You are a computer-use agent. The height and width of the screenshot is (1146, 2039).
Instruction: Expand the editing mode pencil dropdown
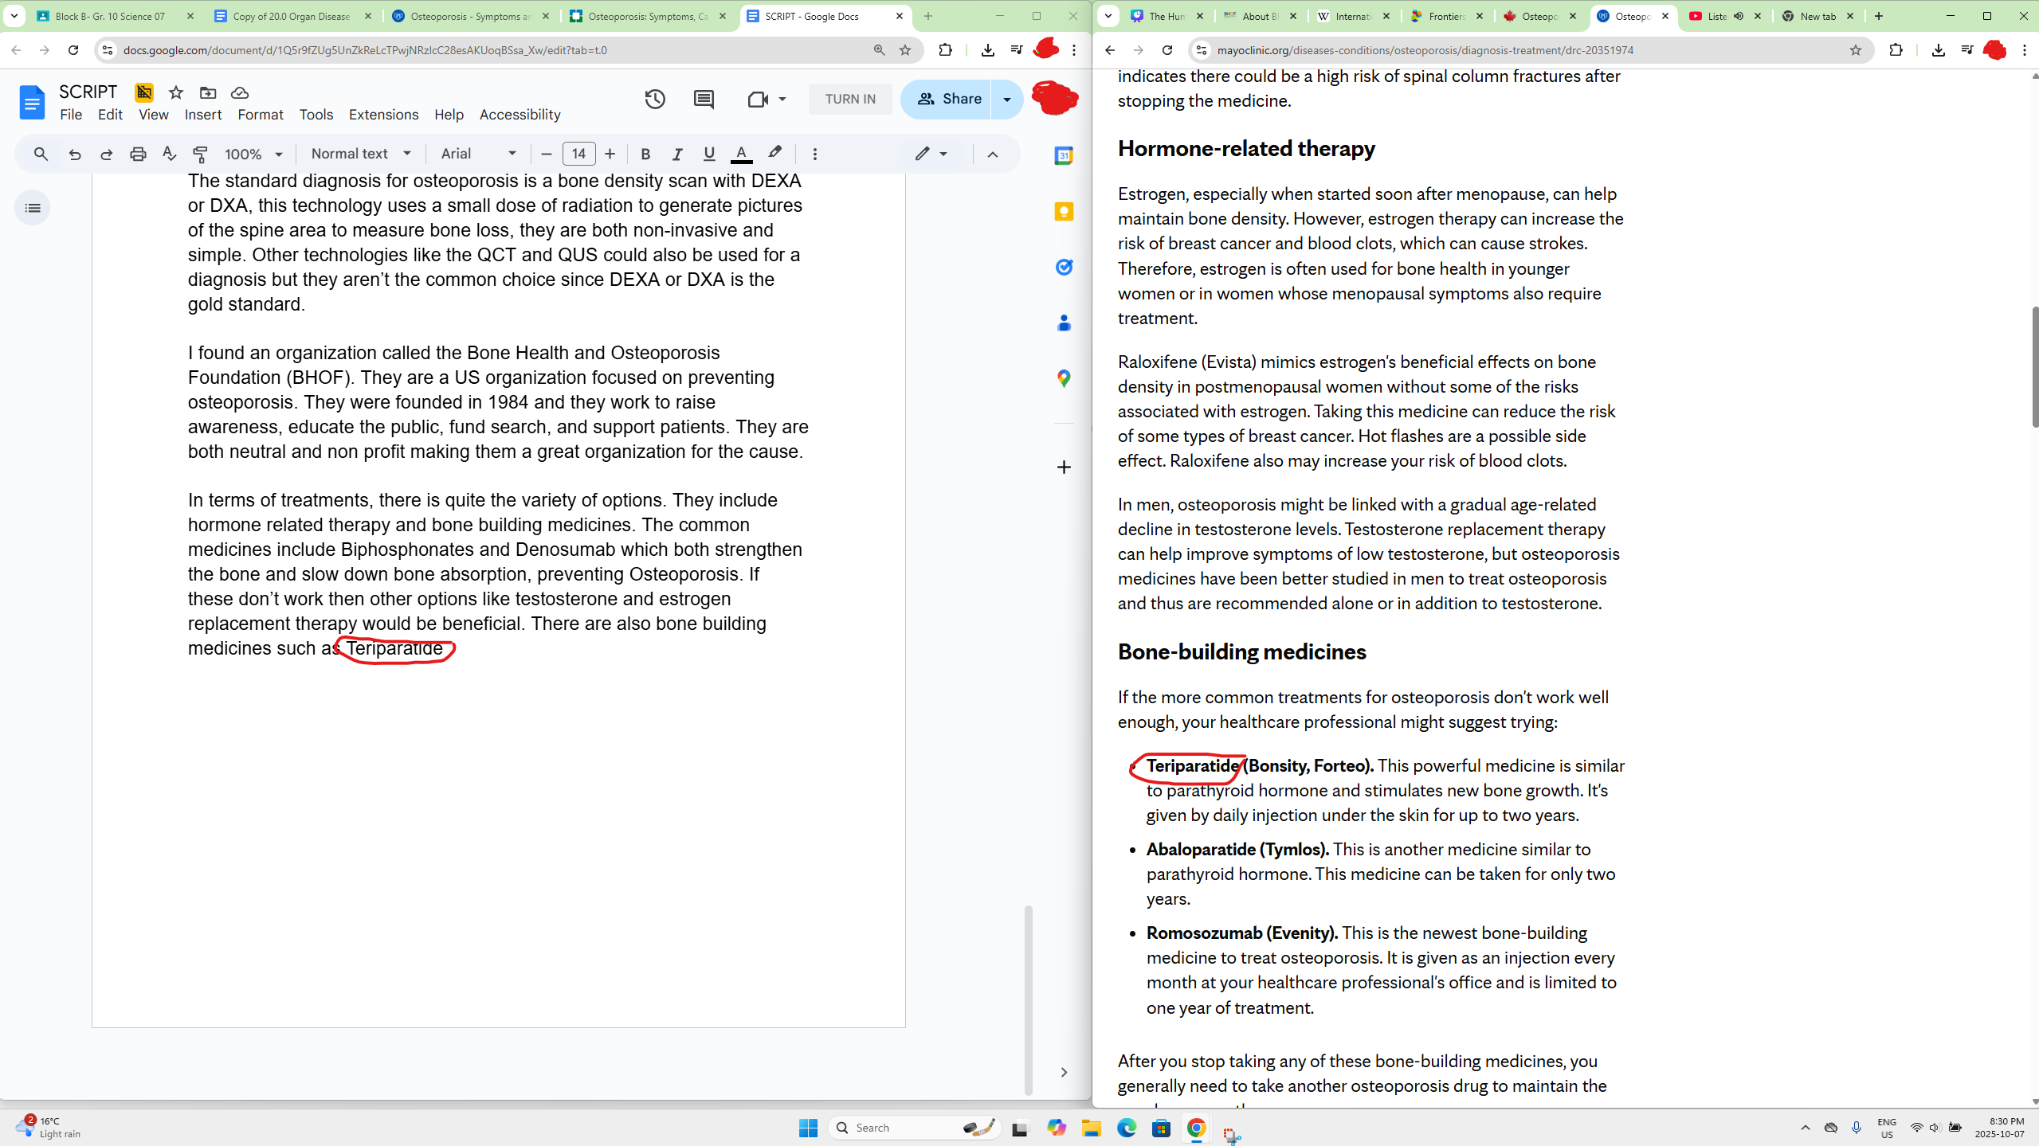point(931,154)
